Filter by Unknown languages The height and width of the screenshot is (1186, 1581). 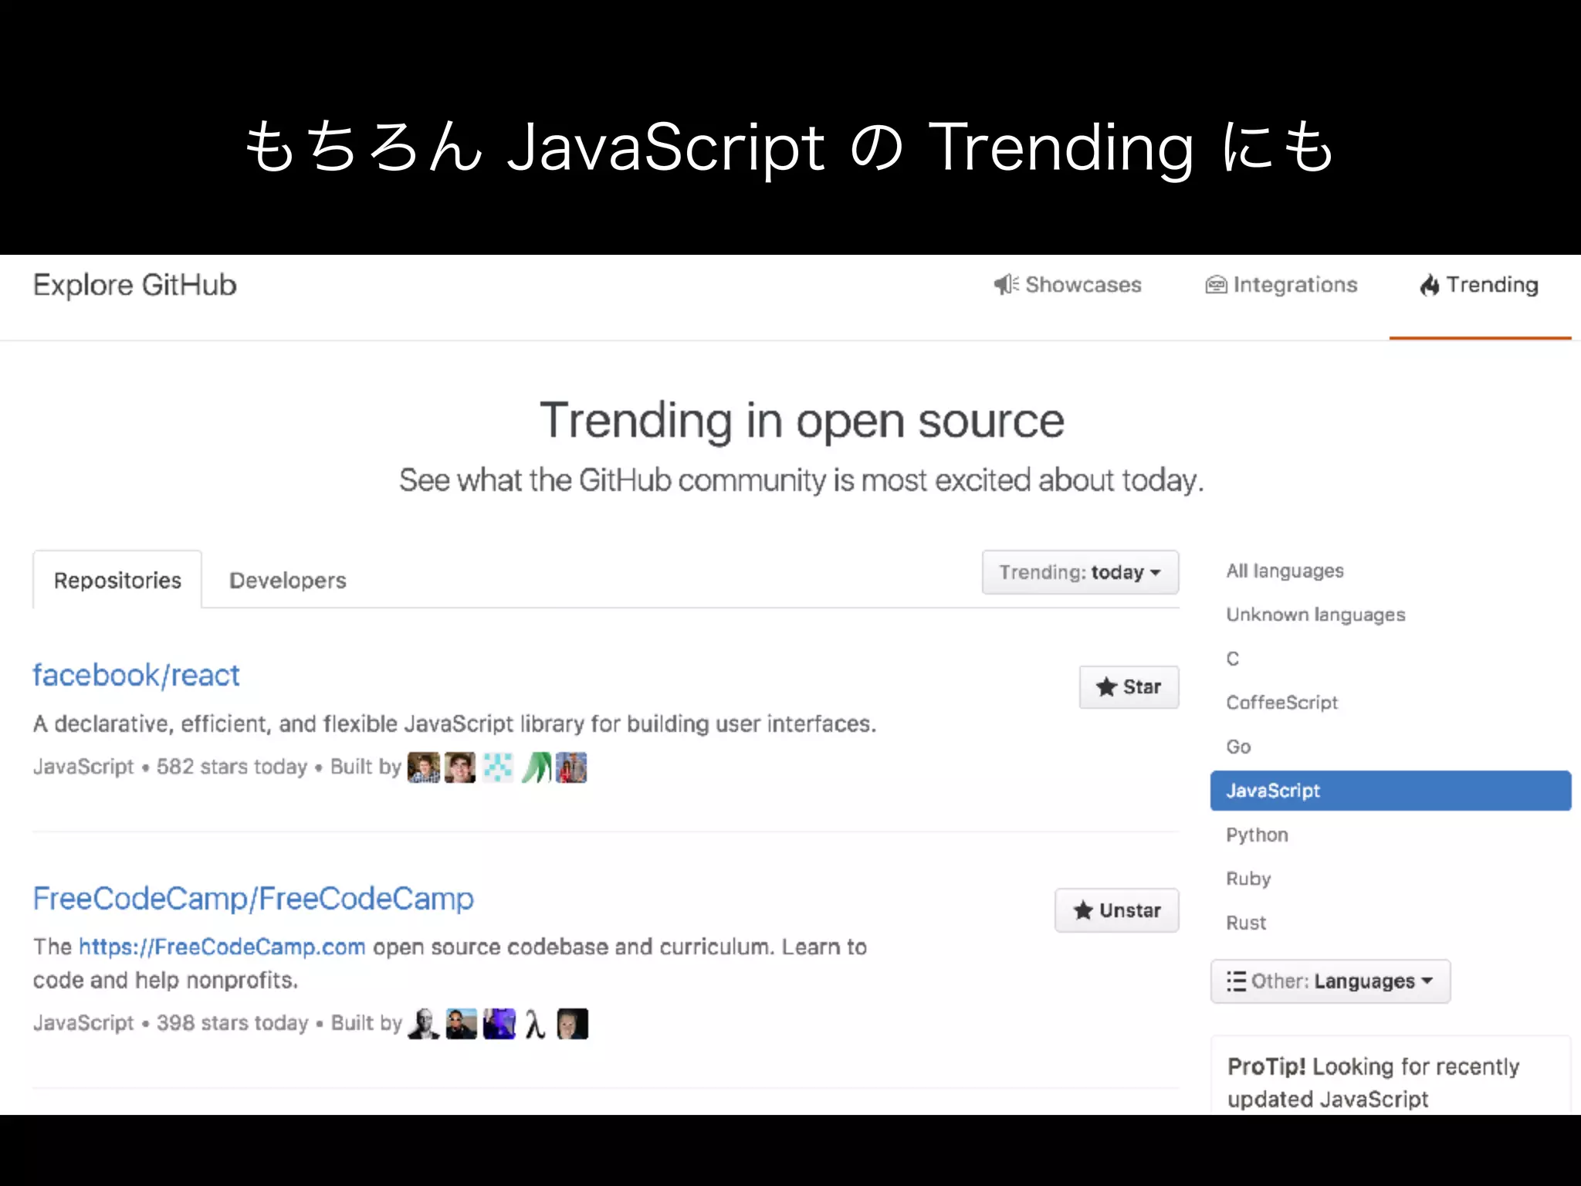point(1315,615)
